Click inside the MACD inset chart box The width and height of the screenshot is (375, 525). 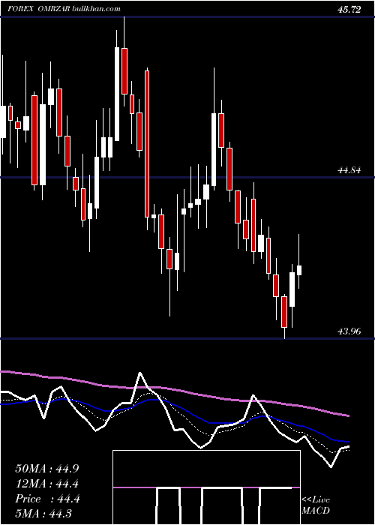(x=206, y=487)
